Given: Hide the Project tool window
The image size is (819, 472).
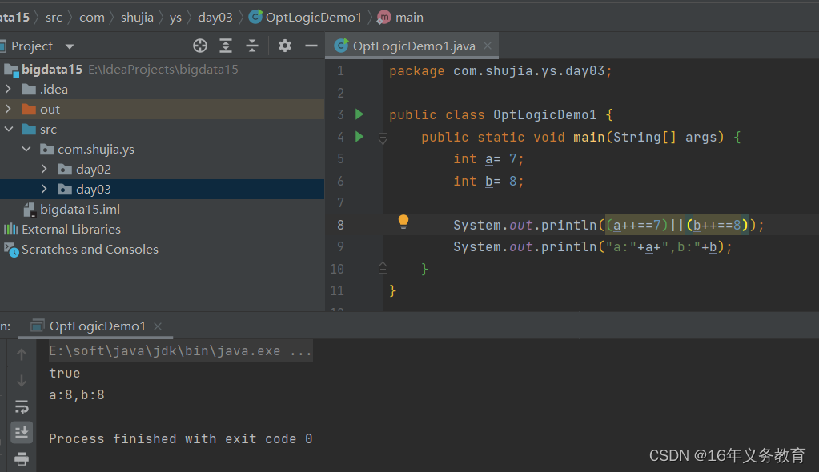Looking at the screenshot, I should click(311, 46).
